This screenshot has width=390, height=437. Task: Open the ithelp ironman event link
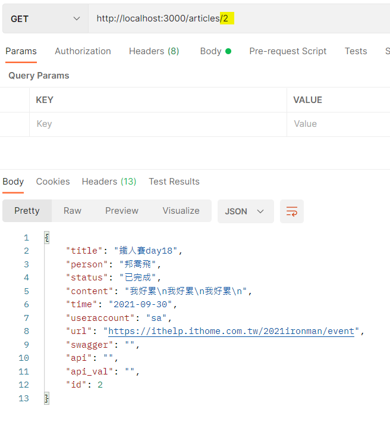pyautogui.click(x=231, y=331)
